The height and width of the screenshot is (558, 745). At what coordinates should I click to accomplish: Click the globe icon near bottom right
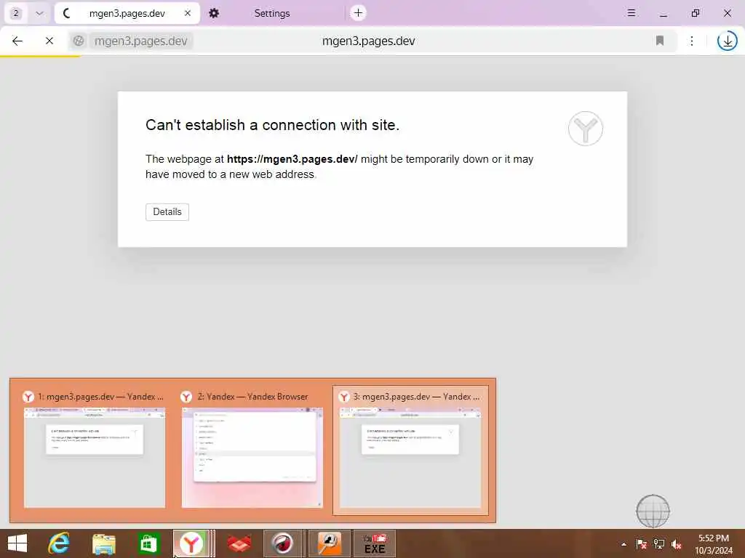coord(653,511)
